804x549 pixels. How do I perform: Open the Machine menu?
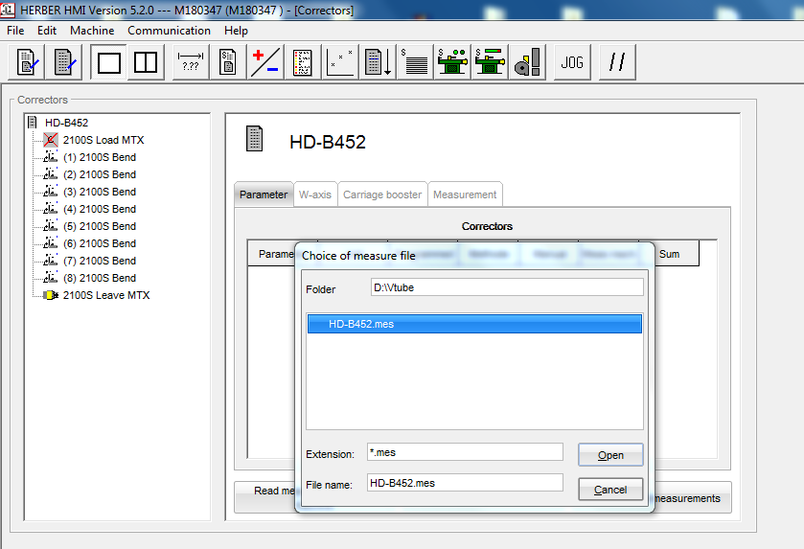click(x=92, y=31)
